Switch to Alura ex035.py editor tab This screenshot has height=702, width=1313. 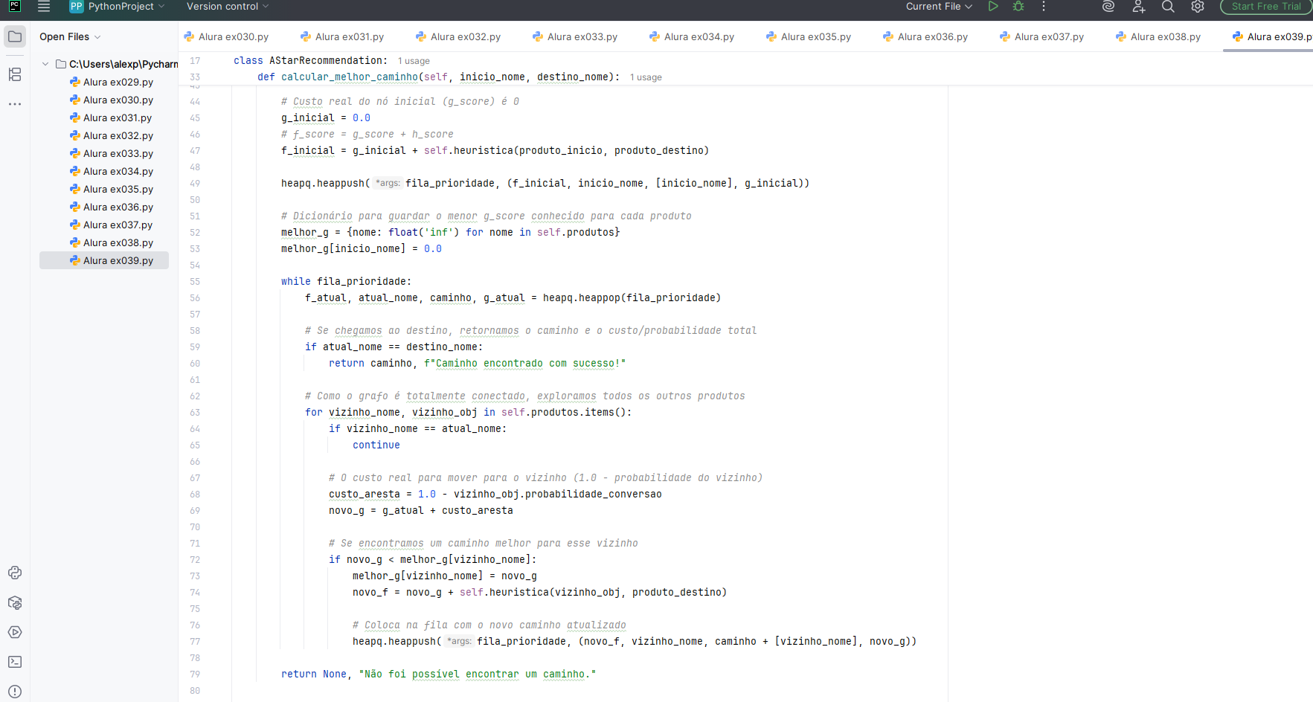(809, 36)
